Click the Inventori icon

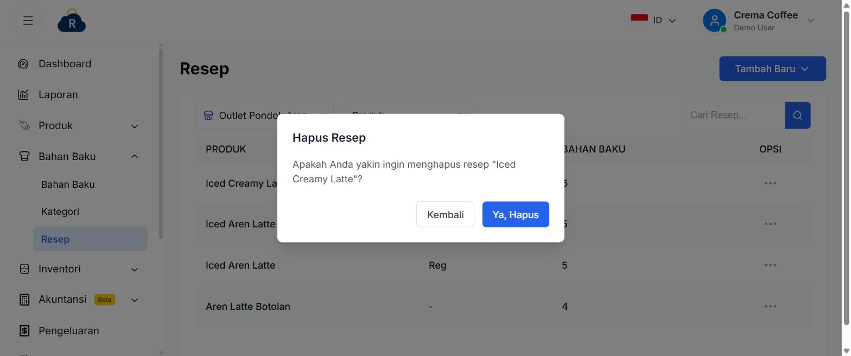[24, 269]
